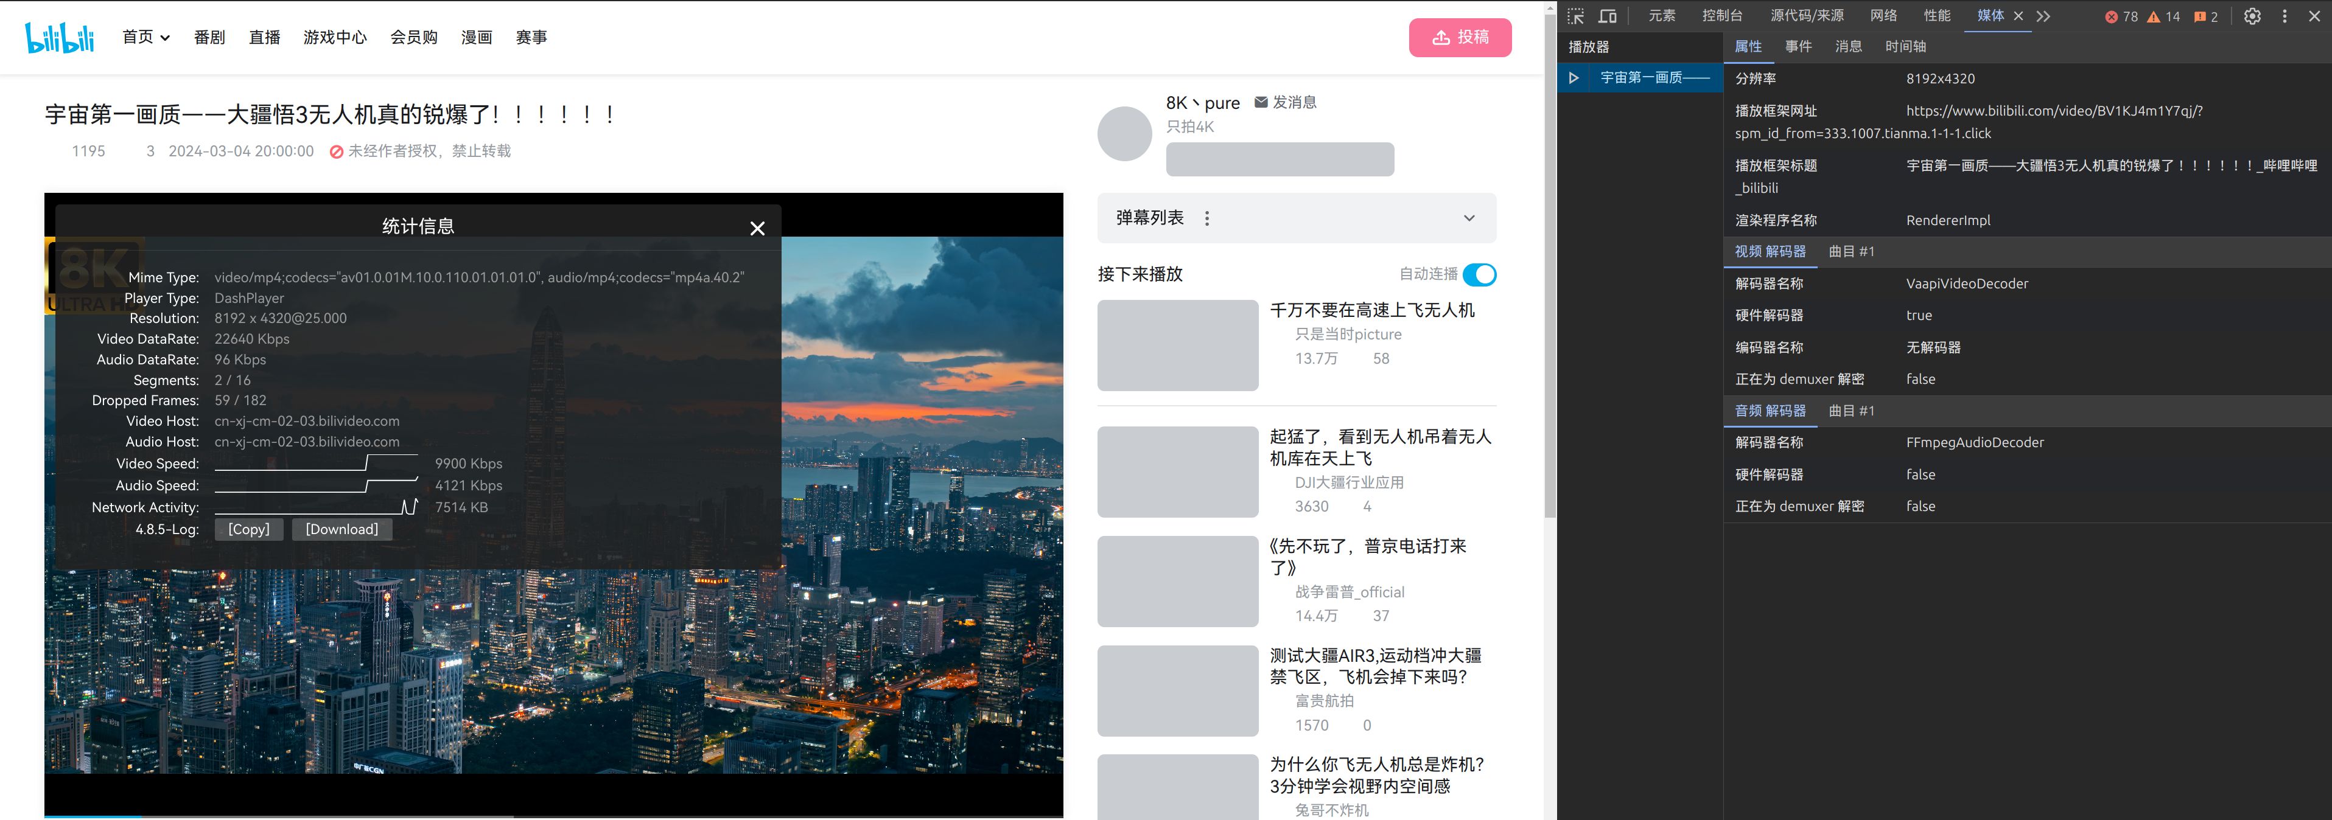Click 曲目 #1 under audio decoder

click(1851, 411)
